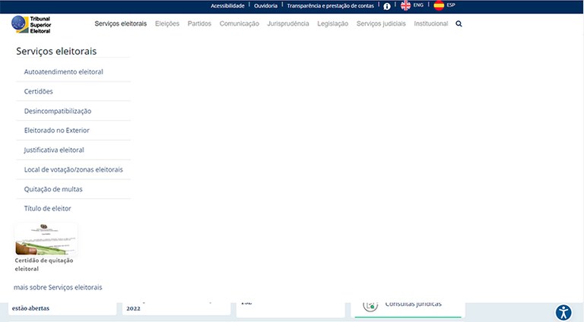Expand the Jurisprudência menu
Viewport: 584px width, 322px height.
pyautogui.click(x=288, y=24)
